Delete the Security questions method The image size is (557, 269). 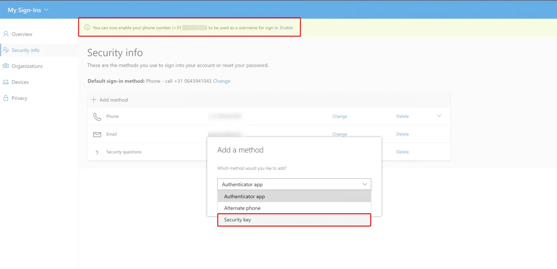403,152
